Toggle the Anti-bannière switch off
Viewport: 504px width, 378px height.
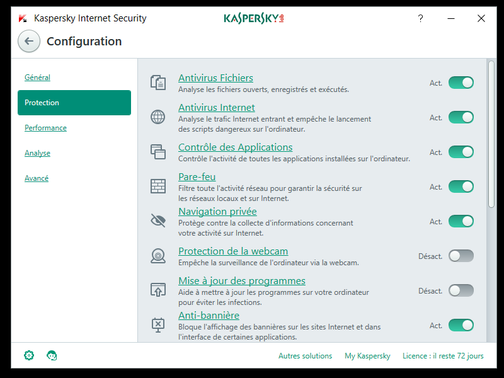coord(461,325)
